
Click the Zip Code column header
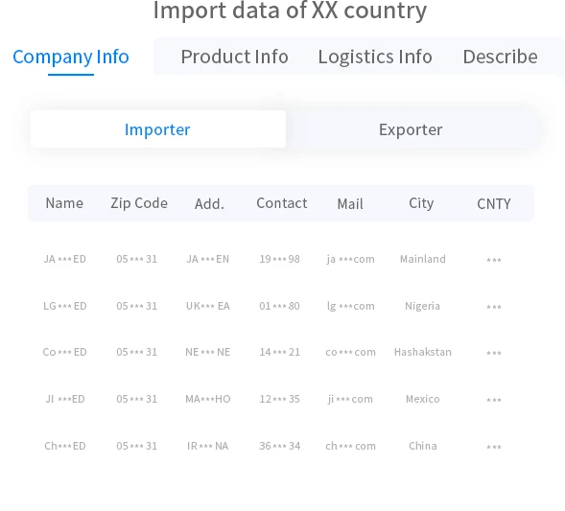(x=139, y=203)
